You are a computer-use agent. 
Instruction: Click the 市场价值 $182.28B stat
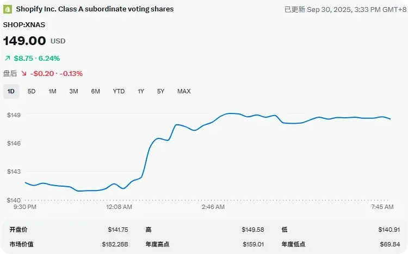click(68, 244)
